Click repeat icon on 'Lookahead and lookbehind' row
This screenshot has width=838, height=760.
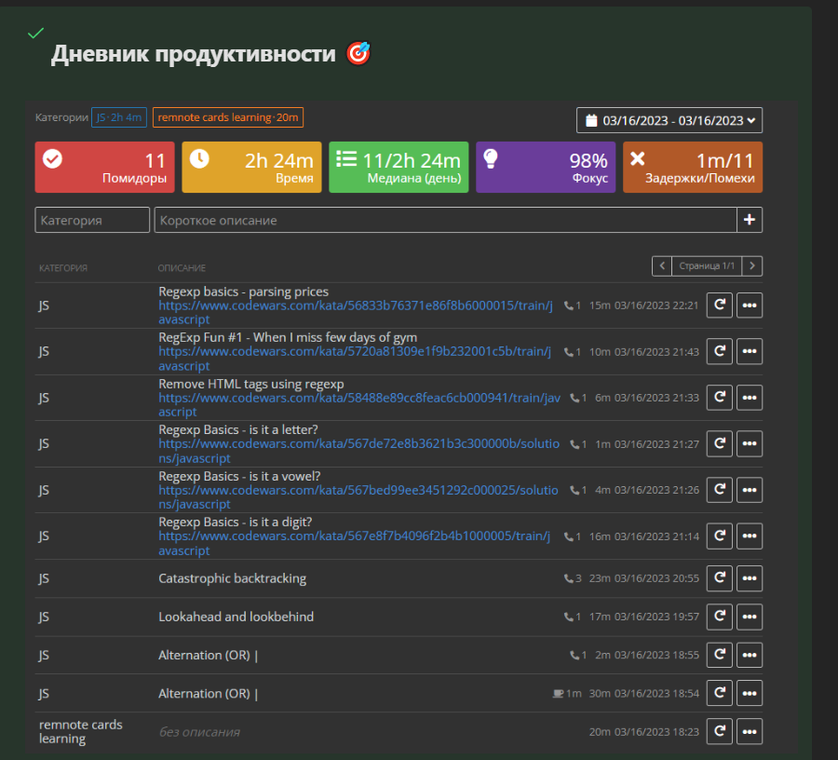pos(719,617)
